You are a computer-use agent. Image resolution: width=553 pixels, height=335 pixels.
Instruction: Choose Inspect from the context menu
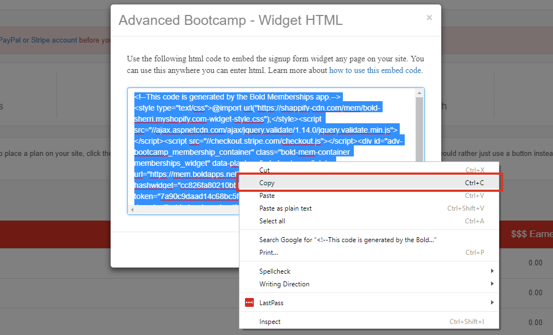[x=369, y=322]
